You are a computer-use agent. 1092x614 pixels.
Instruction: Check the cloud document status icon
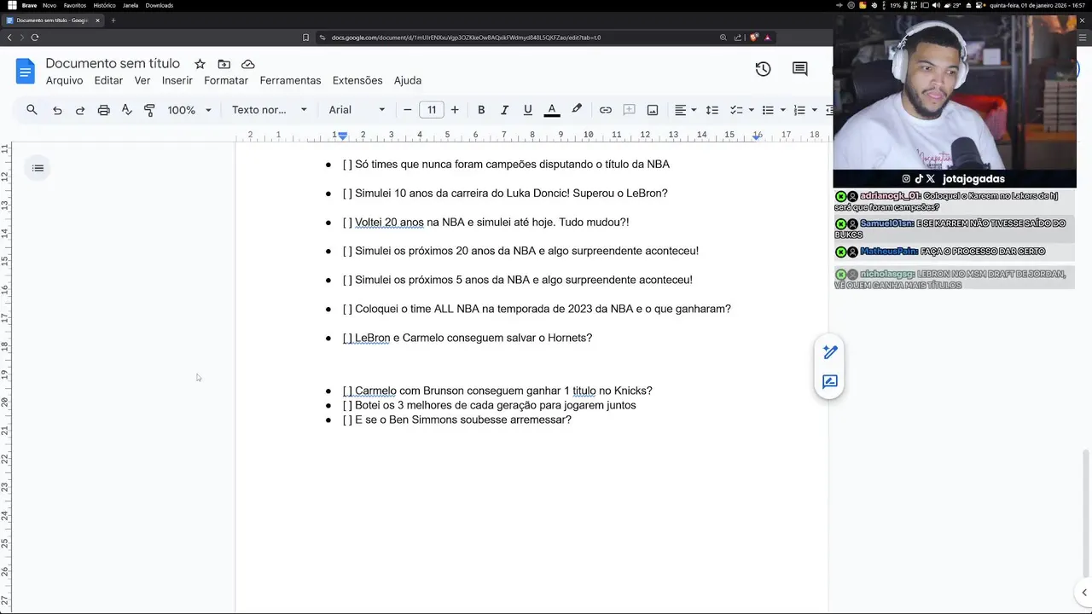248,64
